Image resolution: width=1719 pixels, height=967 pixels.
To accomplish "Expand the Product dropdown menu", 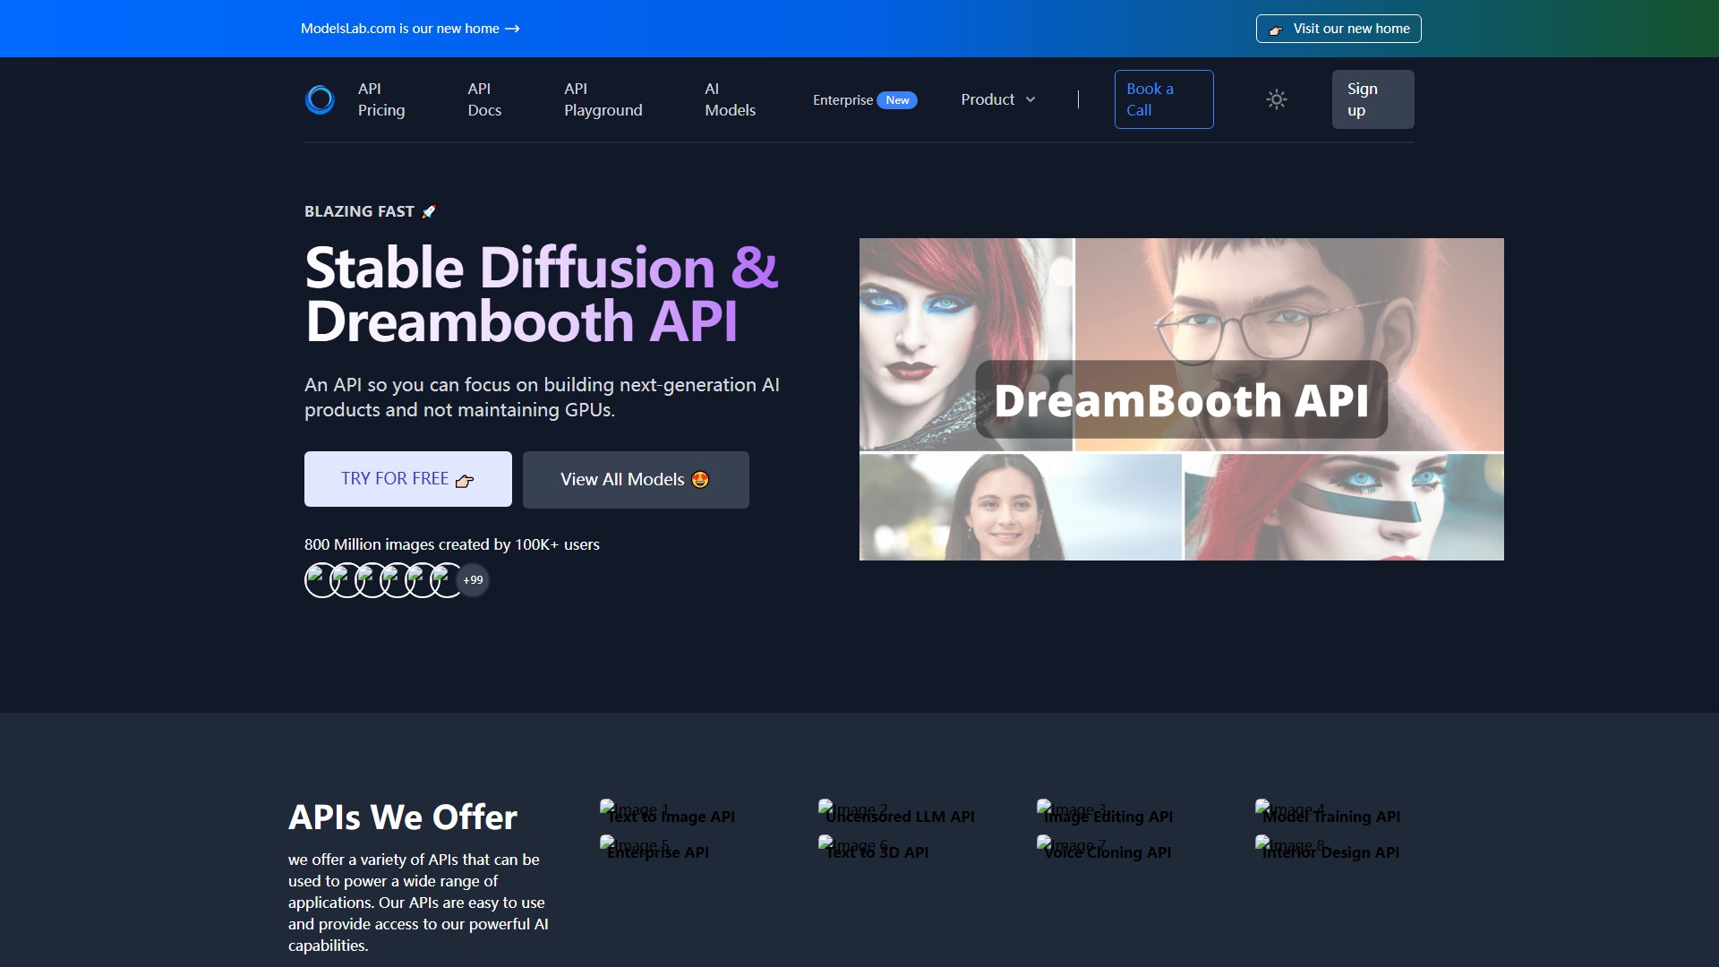I will (x=996, y=99).
